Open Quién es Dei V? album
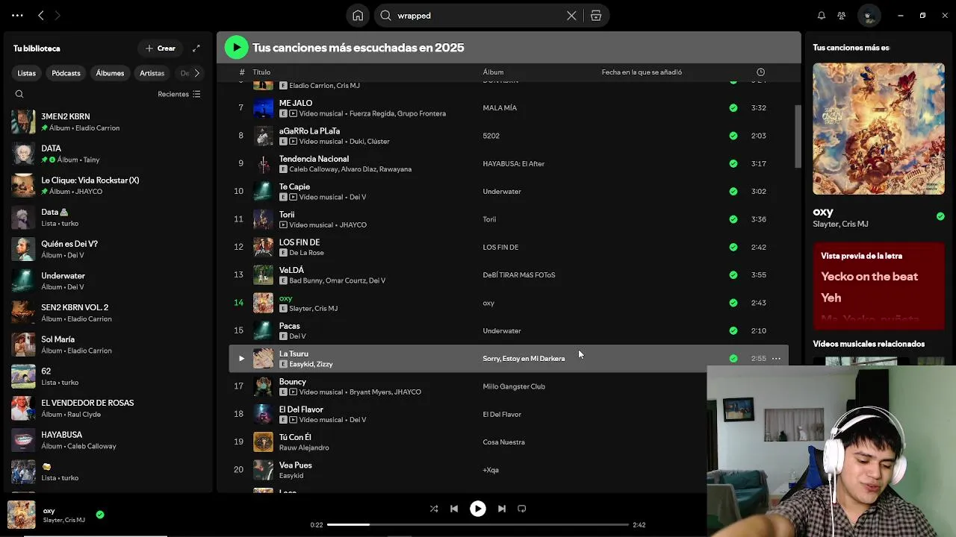This screenshot has height=537, width=956. 108,249
